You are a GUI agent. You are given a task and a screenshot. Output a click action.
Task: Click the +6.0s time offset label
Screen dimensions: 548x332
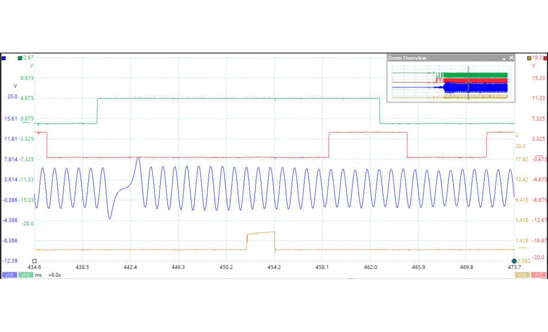(x=55, y=275)
